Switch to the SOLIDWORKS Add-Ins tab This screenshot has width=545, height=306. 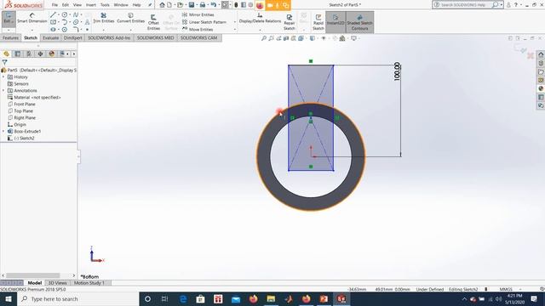pyautogui.click(x=109, y=37)
